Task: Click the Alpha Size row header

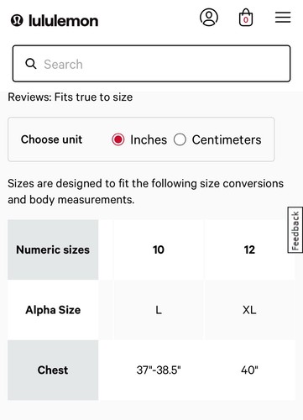Action: click(53, 310)
